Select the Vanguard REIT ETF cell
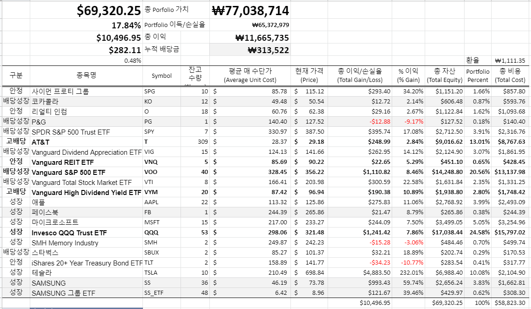The width and height of the screenshot is (531, 309). pos(86,162)
